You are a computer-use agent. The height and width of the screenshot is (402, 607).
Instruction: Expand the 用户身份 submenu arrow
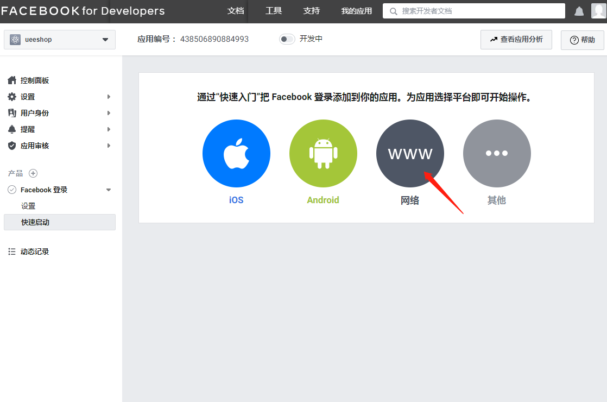109,113
